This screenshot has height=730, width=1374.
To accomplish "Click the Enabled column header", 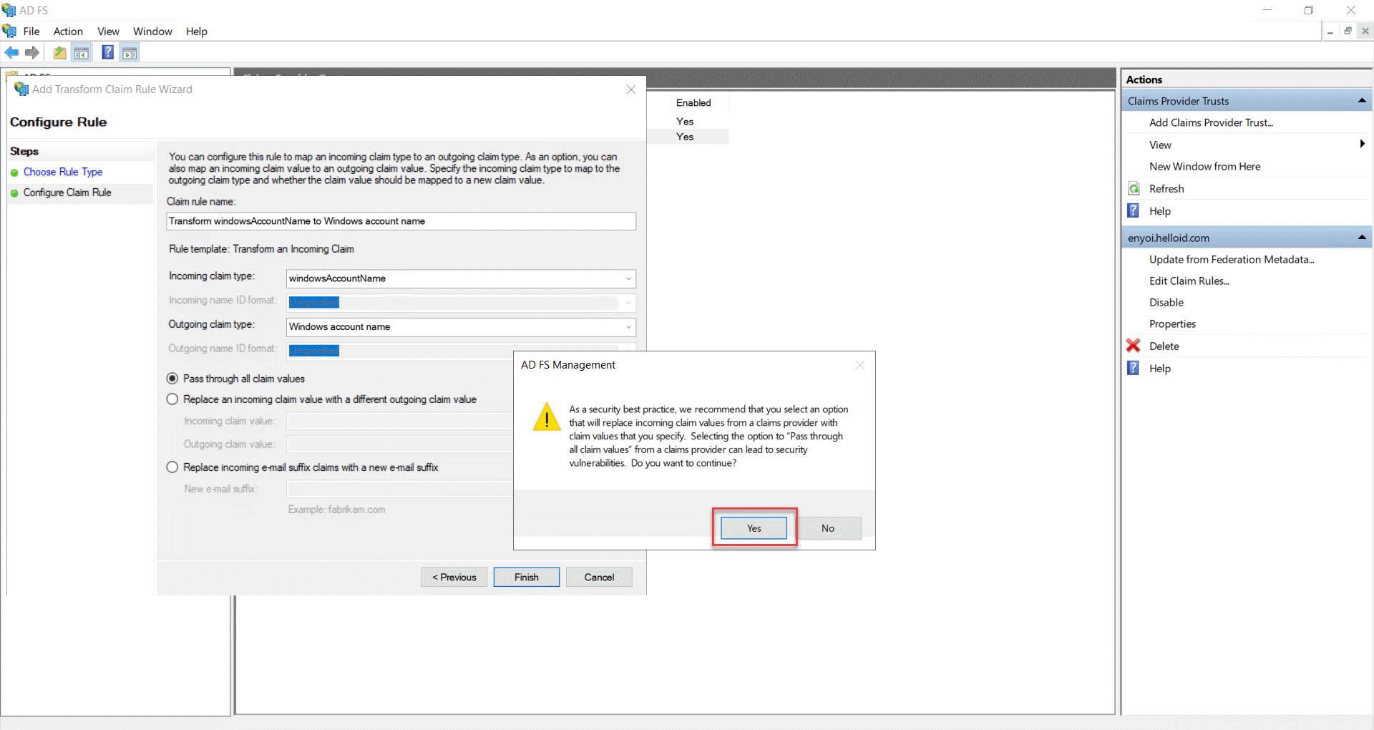I will [693, 102].
